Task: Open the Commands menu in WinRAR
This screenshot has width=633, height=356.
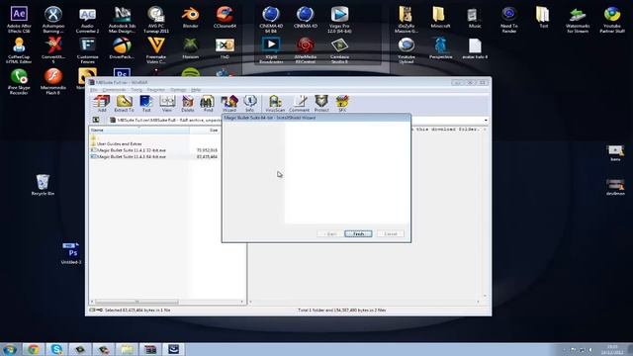Action: (115, 90)
